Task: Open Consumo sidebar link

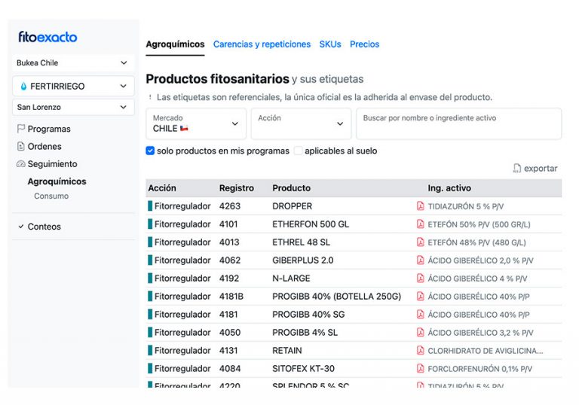Action: 51,196
